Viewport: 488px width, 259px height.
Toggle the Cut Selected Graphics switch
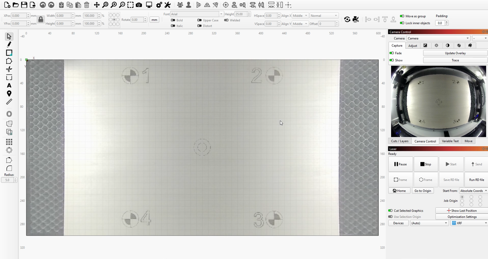(x=390, y=211)
